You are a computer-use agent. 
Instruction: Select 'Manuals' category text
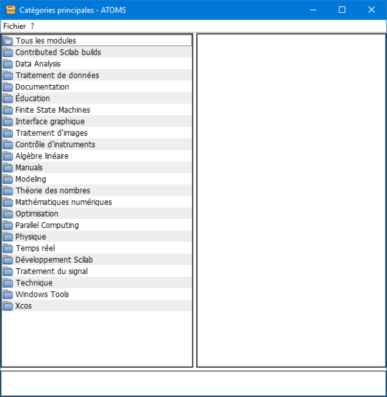point(29,167)
